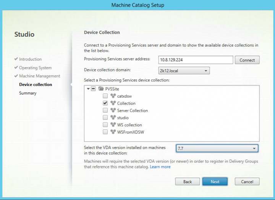This screenshot has height=200, width=275.
Task: Collapse the PVSSite tree node
Action: pyautogui.click(x=89, y=89)
